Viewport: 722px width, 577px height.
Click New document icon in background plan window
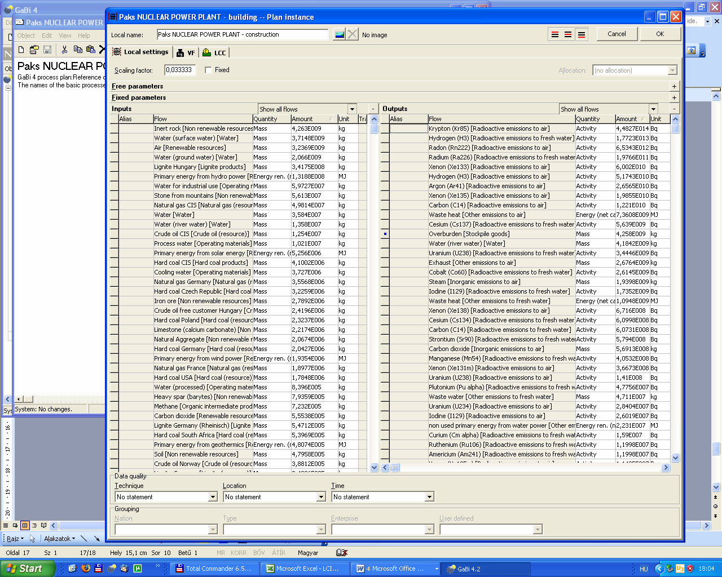tap(21, 50)
